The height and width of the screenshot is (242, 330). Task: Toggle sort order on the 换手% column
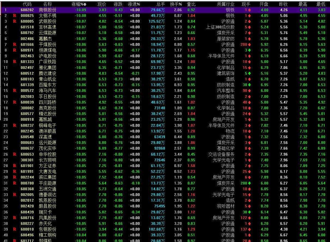pyautogui.click(x=176, y=4)
